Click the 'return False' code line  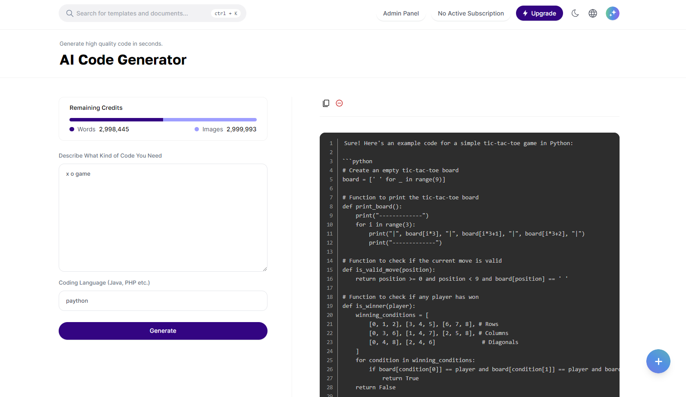(x=375, y=388)
